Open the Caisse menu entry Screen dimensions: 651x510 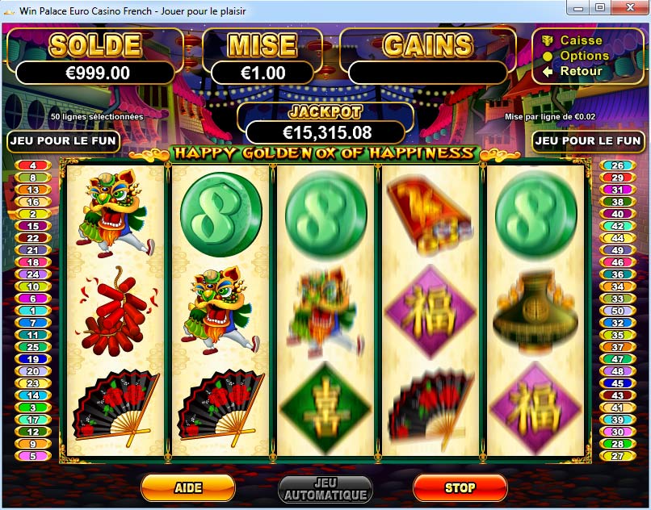[x=581, y=40]
